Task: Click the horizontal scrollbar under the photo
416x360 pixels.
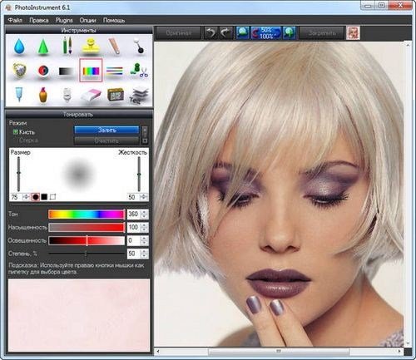Action: (x=279, y=351)
